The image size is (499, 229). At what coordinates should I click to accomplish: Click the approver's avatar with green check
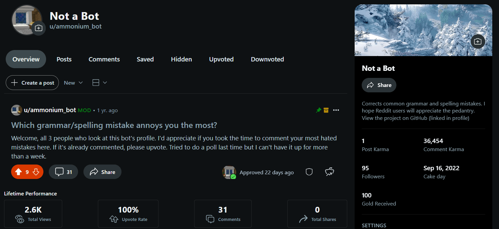click(229, 172)
